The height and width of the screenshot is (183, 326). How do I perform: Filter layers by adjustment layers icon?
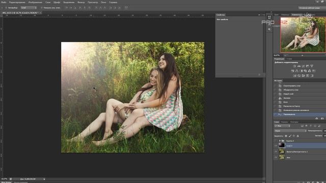(x=307, y=126)
